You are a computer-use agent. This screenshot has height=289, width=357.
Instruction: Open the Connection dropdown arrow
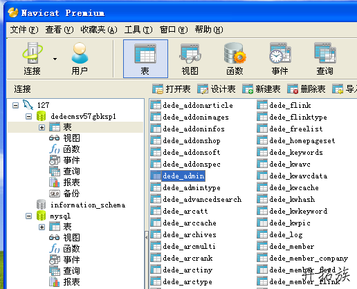(55, 59)
